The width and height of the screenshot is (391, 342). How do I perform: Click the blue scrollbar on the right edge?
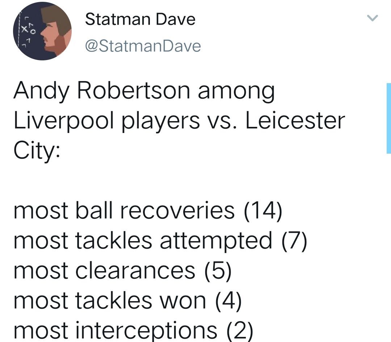tap(389, 118)
